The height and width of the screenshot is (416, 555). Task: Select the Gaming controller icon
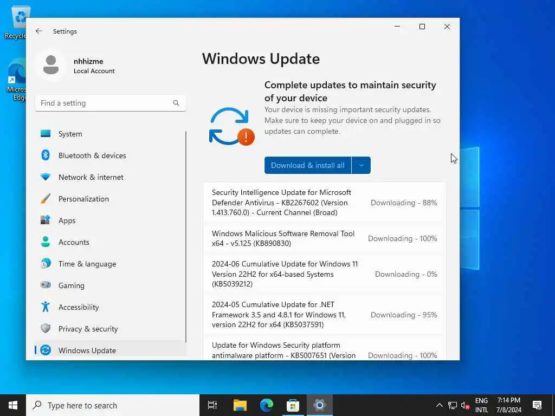46,285
